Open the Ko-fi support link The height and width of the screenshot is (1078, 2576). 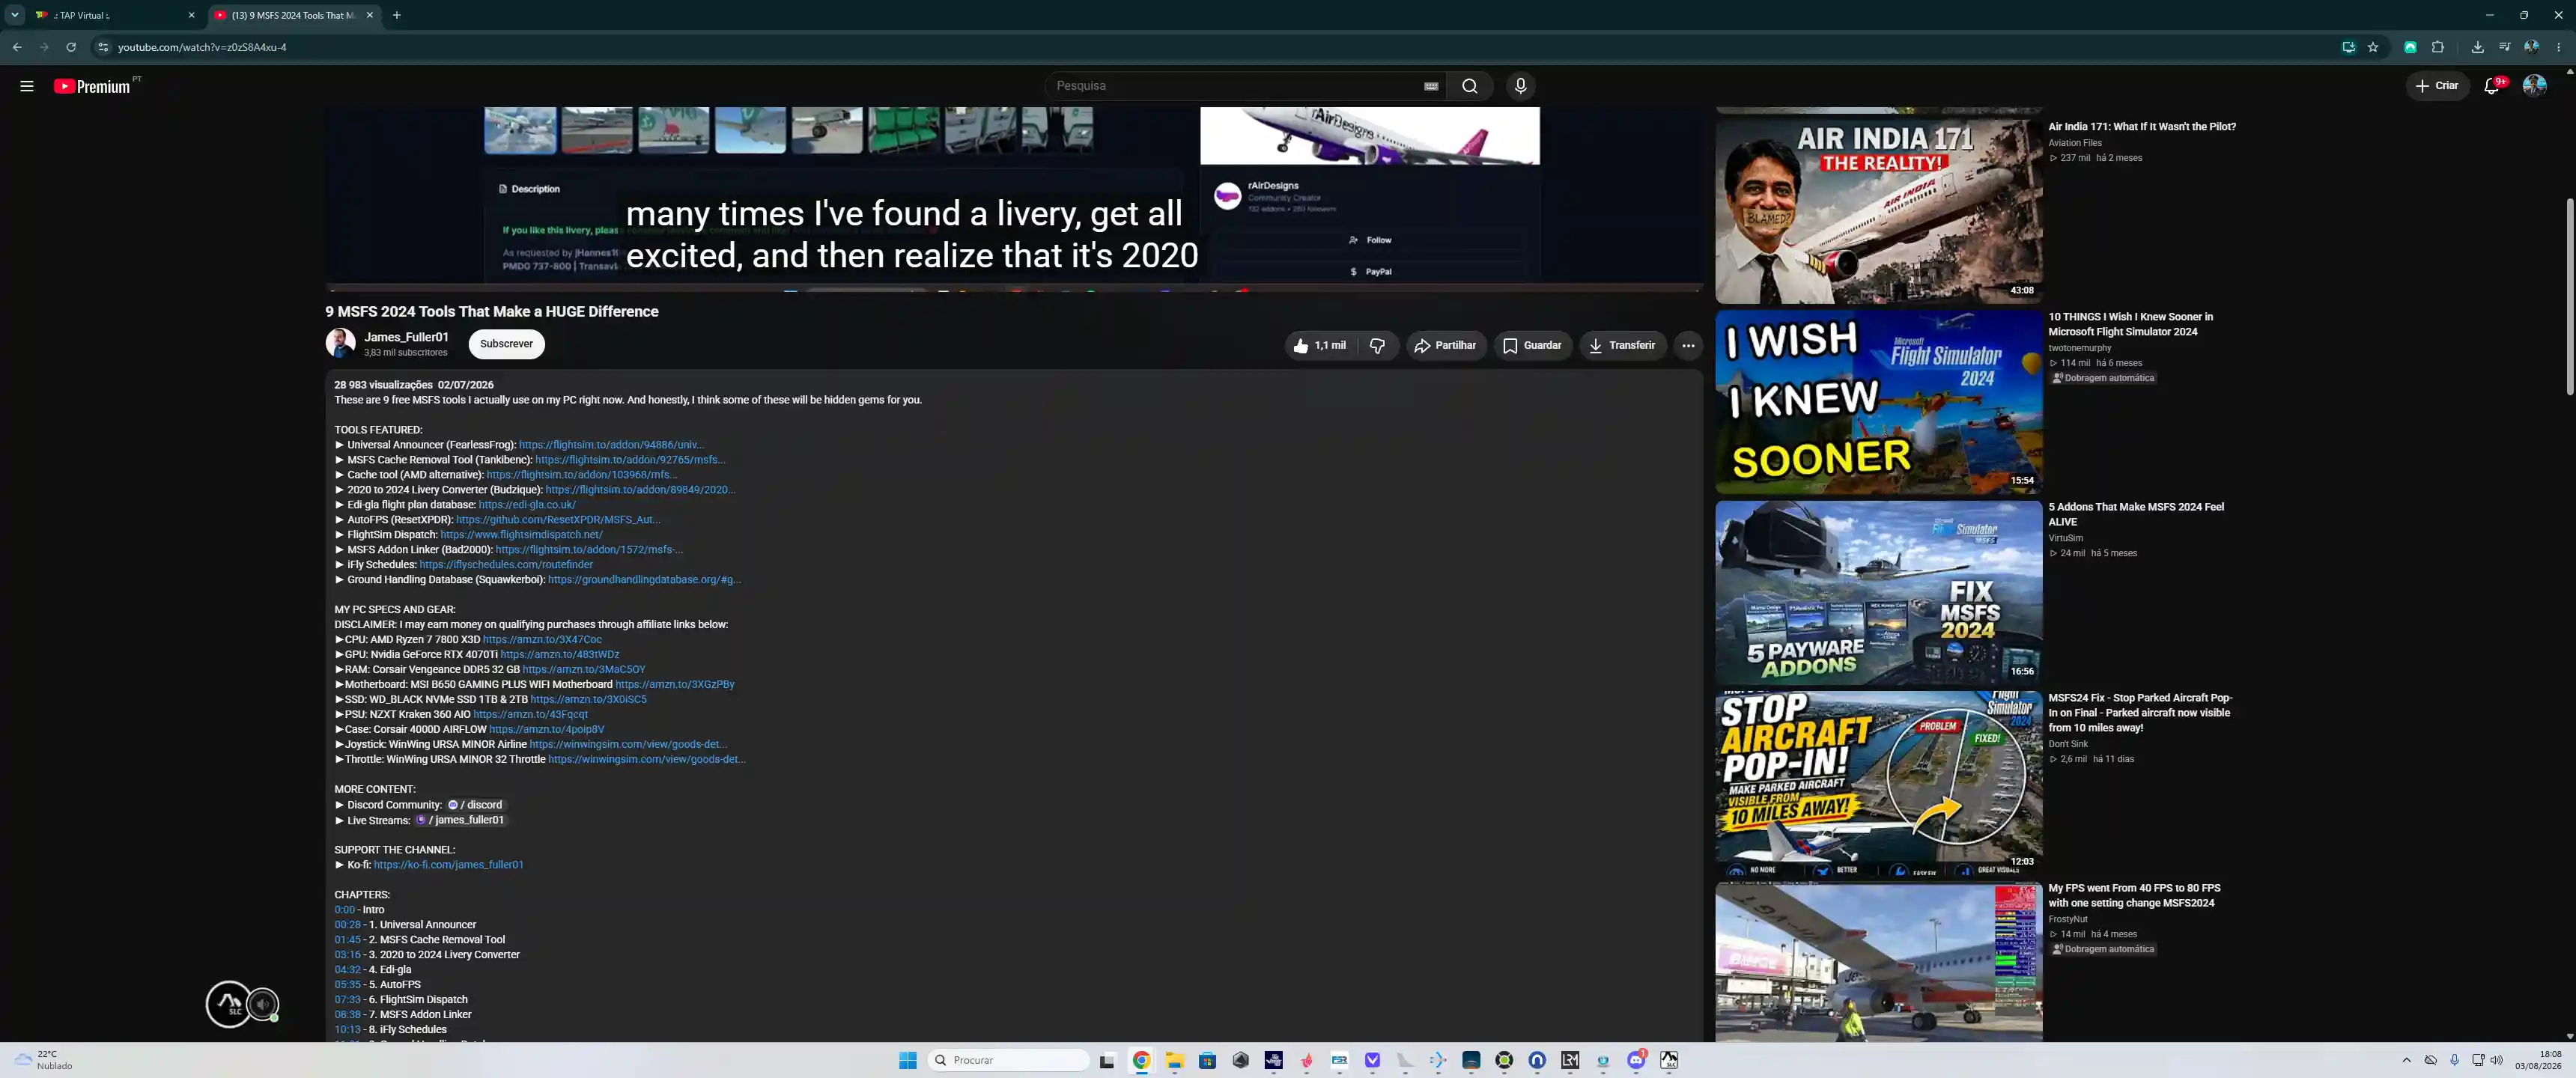[448, 865]
